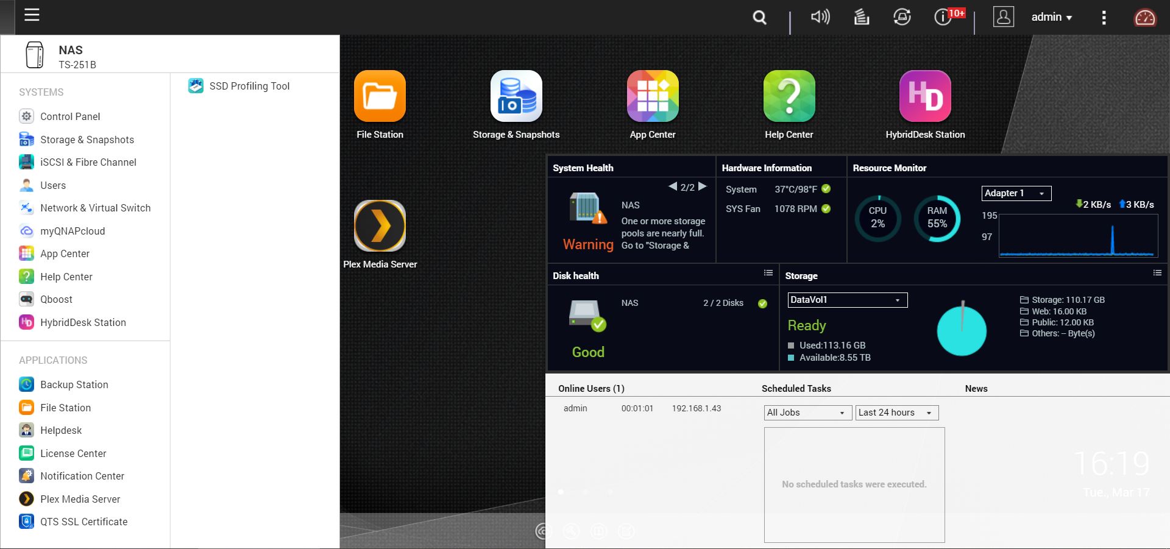Open the main hamburger menu

point(32,15)
